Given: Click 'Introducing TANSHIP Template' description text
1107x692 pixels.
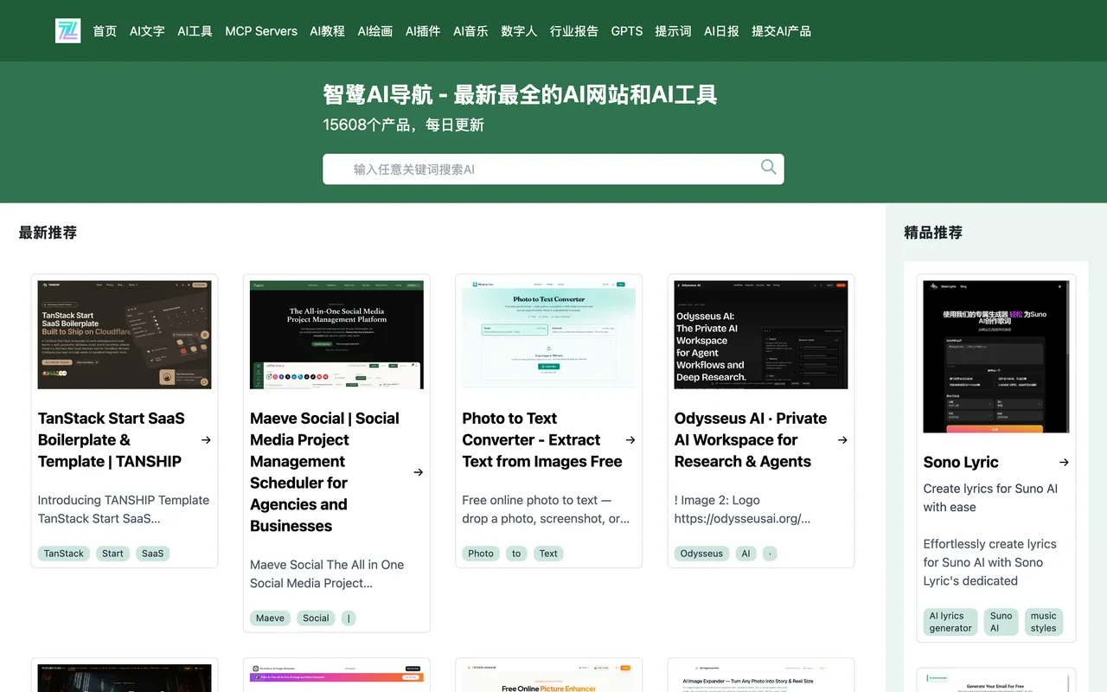Looking at the screenshot, I should (x=124, y=509).
